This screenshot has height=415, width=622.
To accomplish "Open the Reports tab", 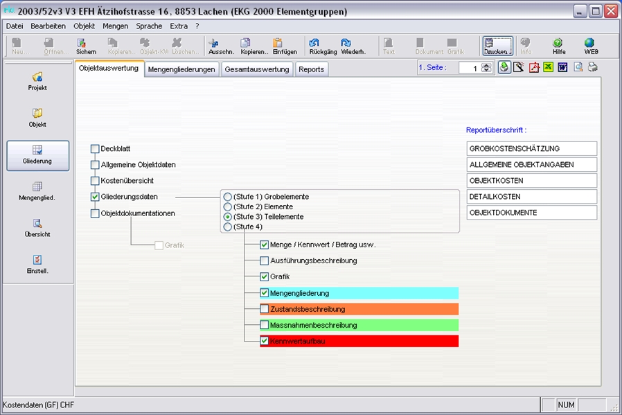I will tap(312, 69).
